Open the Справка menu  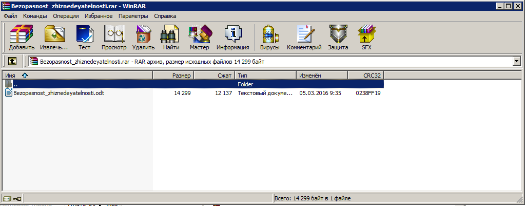coord(165,16)
